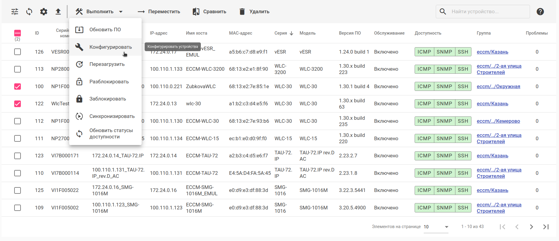
Task: Click the refresh list icon
Action: point(29,12)
